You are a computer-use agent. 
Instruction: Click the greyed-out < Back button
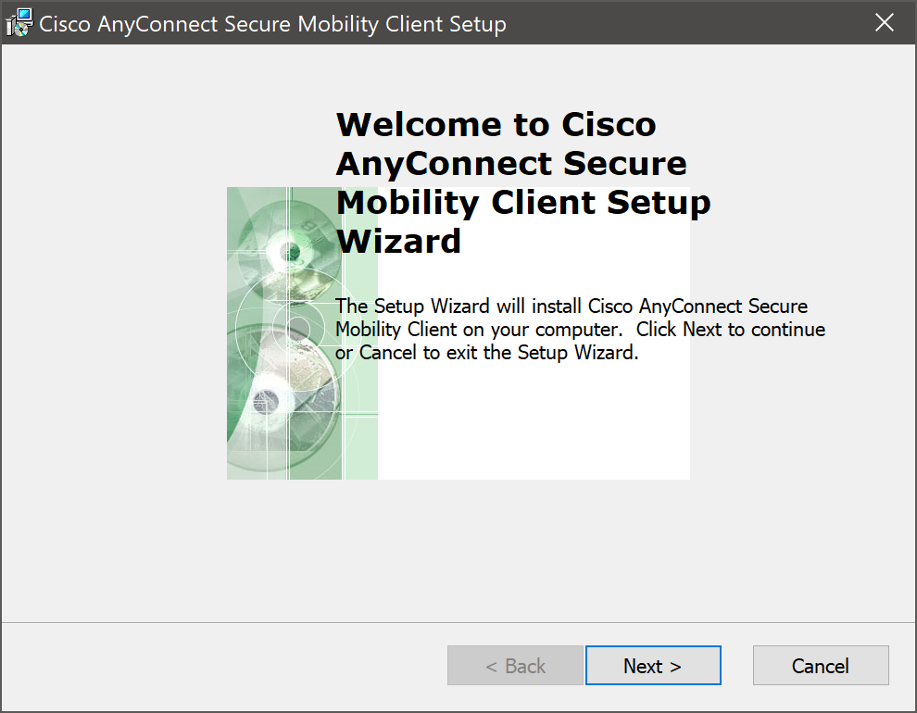click(x=515, y=665)
